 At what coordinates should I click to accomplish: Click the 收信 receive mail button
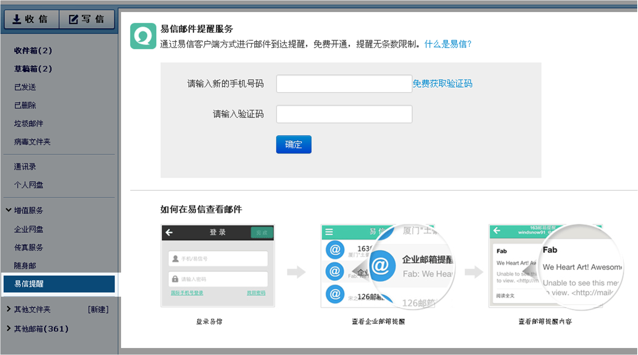coord(32,19)
